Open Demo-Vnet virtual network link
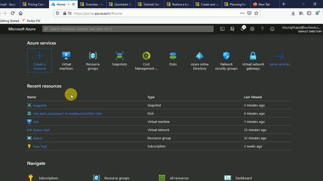Viewport: 323px width, 181px height. pos(41,130)
